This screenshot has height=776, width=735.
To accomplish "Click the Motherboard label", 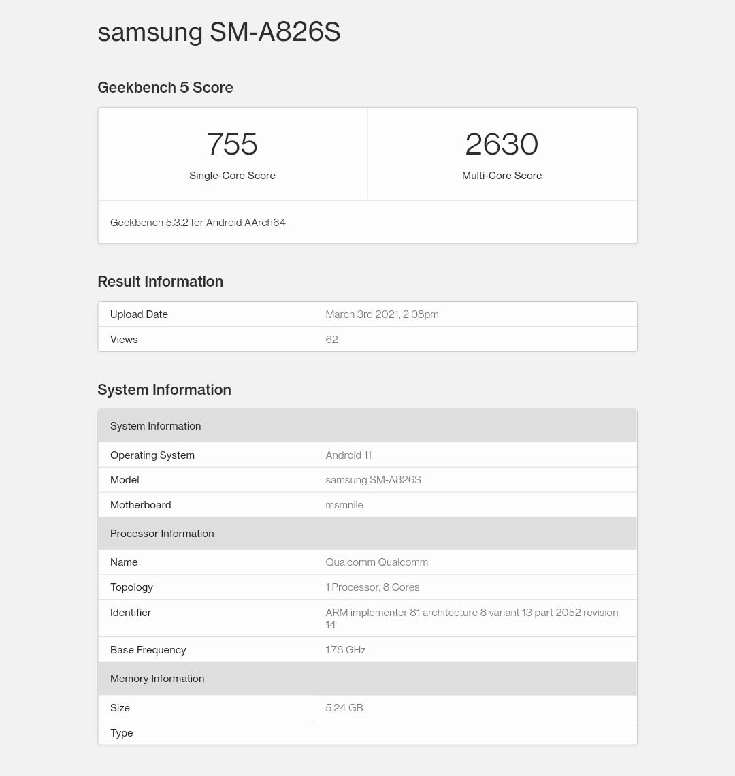I will [141, 505].
